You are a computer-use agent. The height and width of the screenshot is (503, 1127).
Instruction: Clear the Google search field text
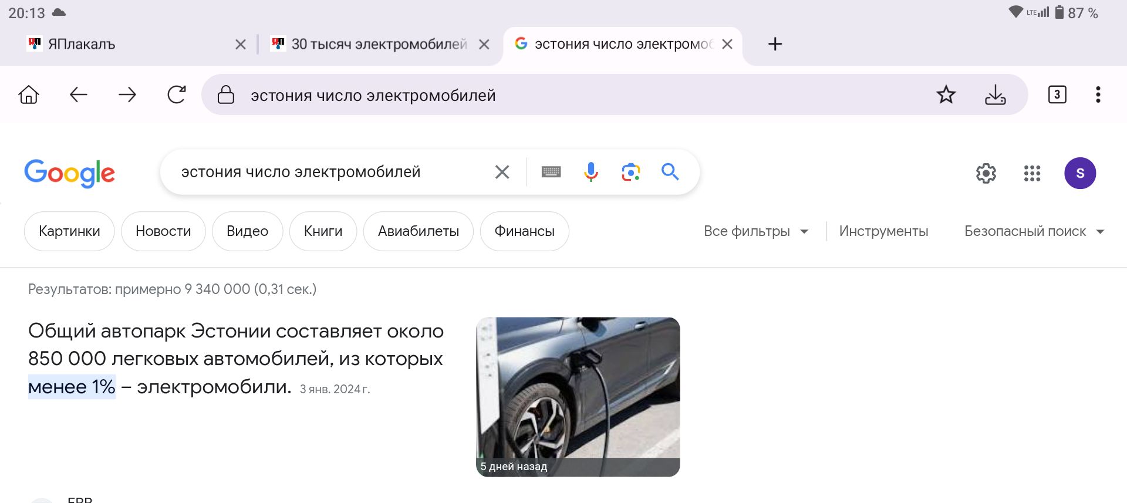click(502, 172)
